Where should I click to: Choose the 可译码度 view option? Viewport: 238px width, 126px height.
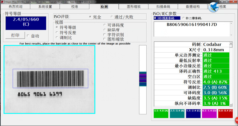[x=105, y=25]
